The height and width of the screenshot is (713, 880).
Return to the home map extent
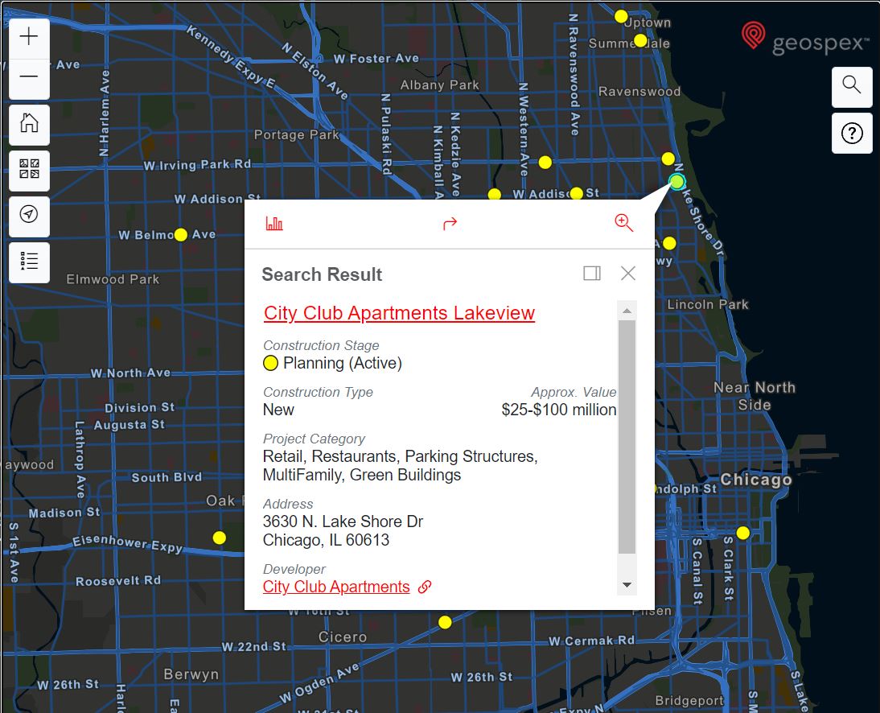[x=29, y=123]
